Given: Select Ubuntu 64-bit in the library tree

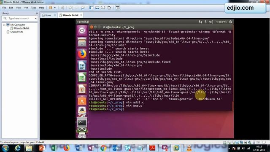Looking at the screenshot, I should tap(22, 28).
